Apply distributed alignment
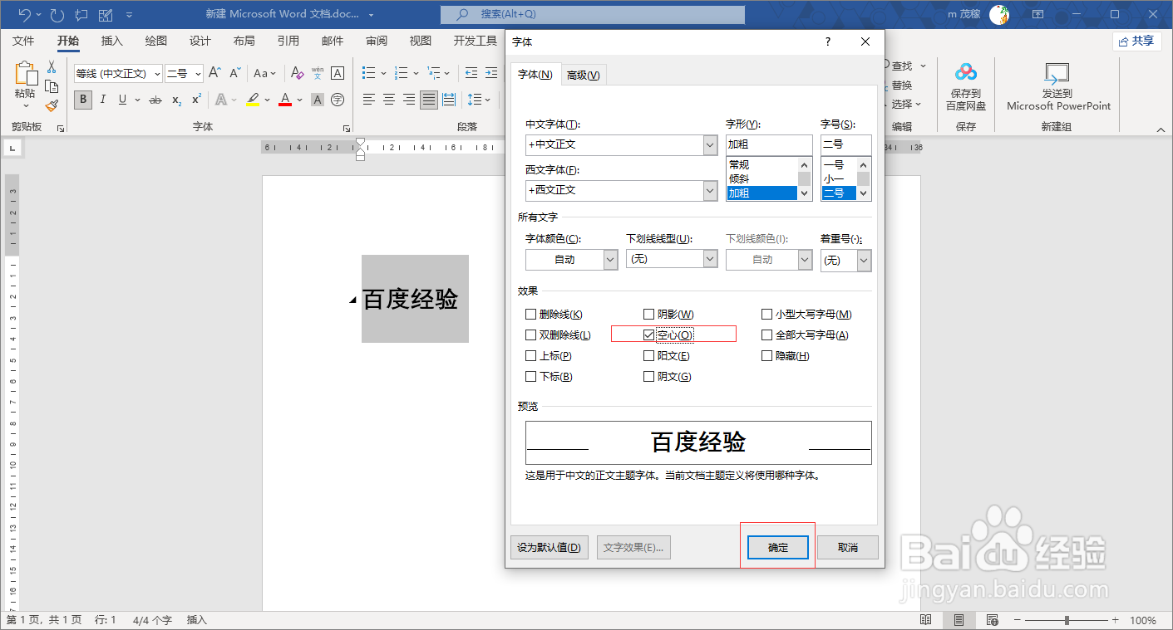This screenshot has width=1173, height=630. tap(449, 100)
